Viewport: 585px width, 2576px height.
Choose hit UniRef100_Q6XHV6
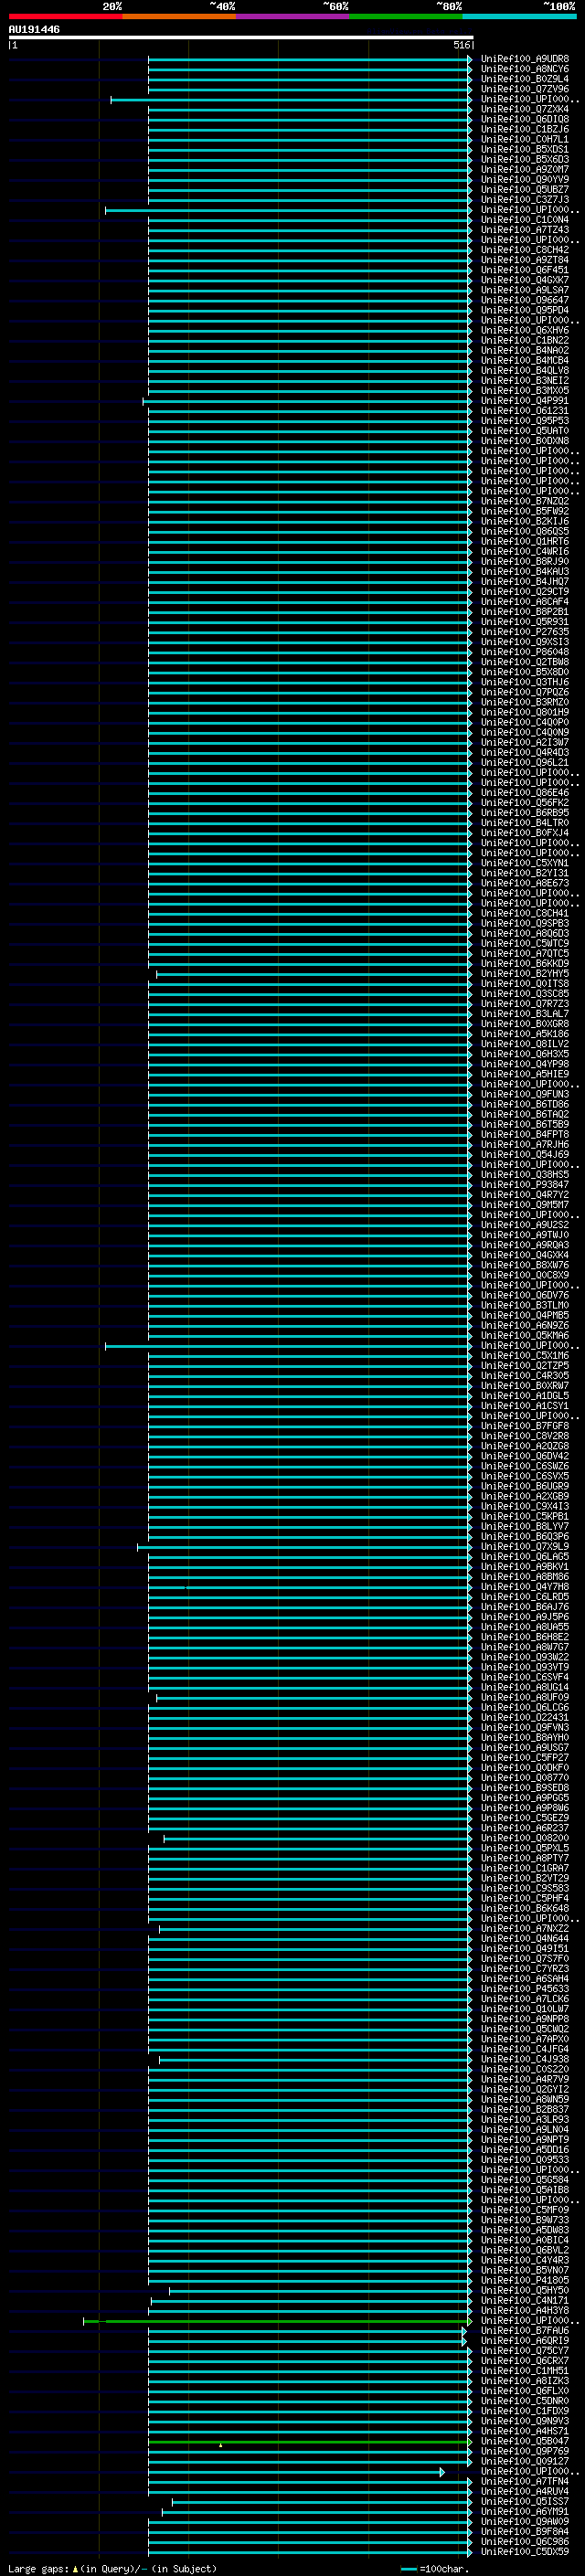[525, 330]
